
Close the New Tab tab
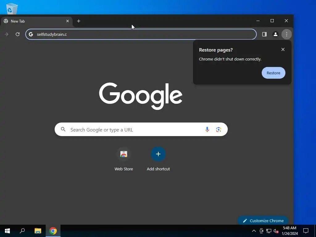[68, 21]
